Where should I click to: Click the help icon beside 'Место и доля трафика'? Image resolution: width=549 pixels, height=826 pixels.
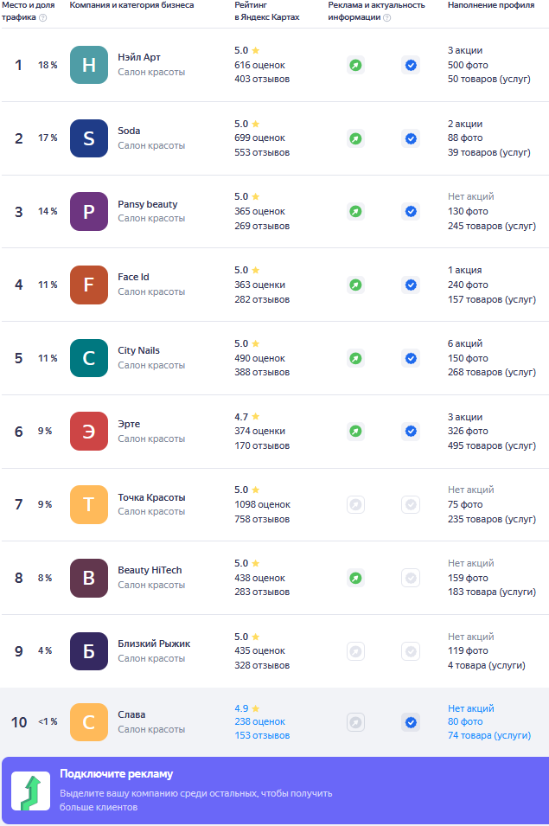[x=43, y=17]
